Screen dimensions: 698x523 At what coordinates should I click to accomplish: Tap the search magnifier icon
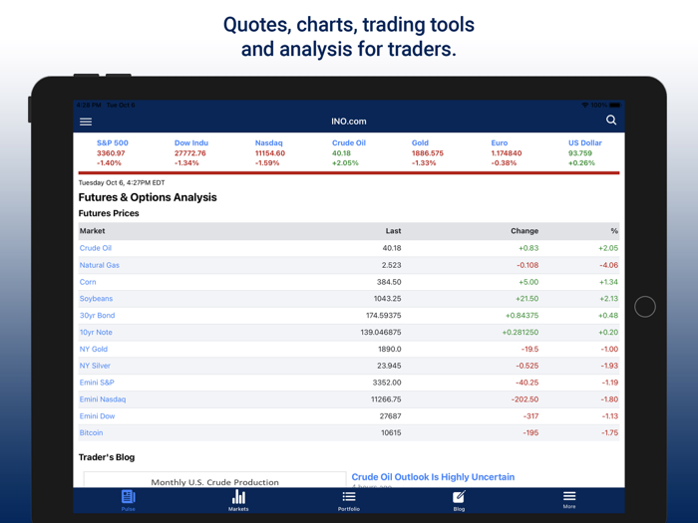tap(611, 121)
